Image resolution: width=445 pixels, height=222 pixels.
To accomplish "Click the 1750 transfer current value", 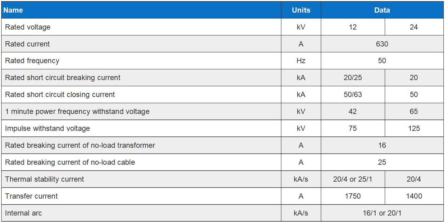I will click(353, 196).
